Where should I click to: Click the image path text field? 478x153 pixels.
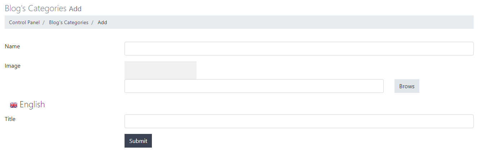coord(254,86)
